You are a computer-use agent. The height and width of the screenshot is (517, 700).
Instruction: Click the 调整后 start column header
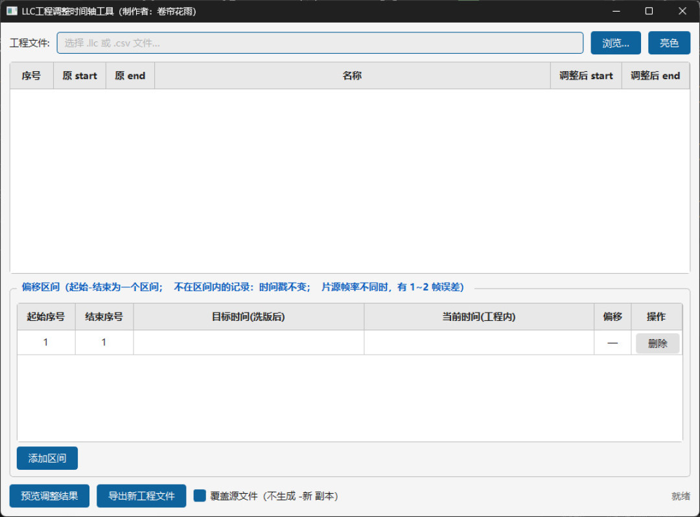[x=586, y=76]
